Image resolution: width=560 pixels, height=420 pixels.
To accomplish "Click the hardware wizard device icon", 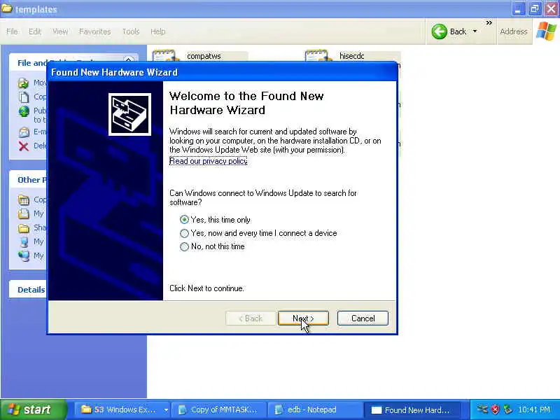I will [129, 114].
